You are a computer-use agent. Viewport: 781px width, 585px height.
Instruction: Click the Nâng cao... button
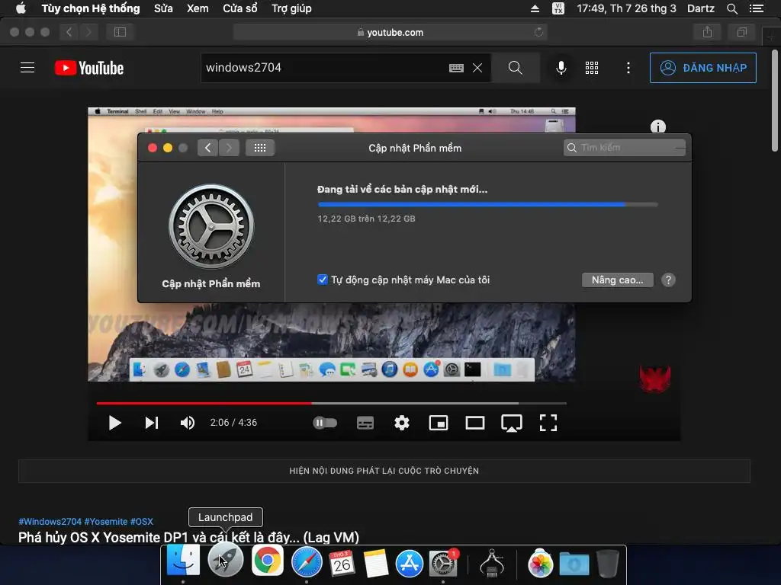[617, 280]
